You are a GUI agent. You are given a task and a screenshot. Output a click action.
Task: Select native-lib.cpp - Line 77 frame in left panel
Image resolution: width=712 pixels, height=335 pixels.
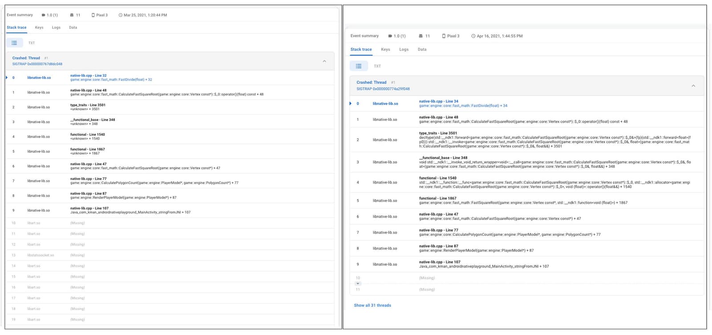pos(170,181)
